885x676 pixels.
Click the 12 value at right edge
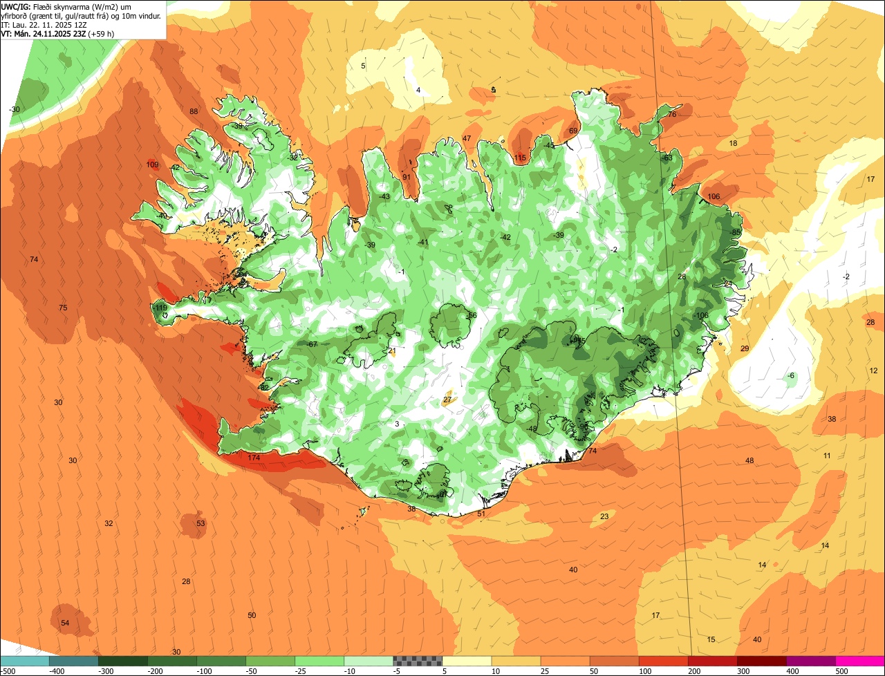tap(873, 370)
